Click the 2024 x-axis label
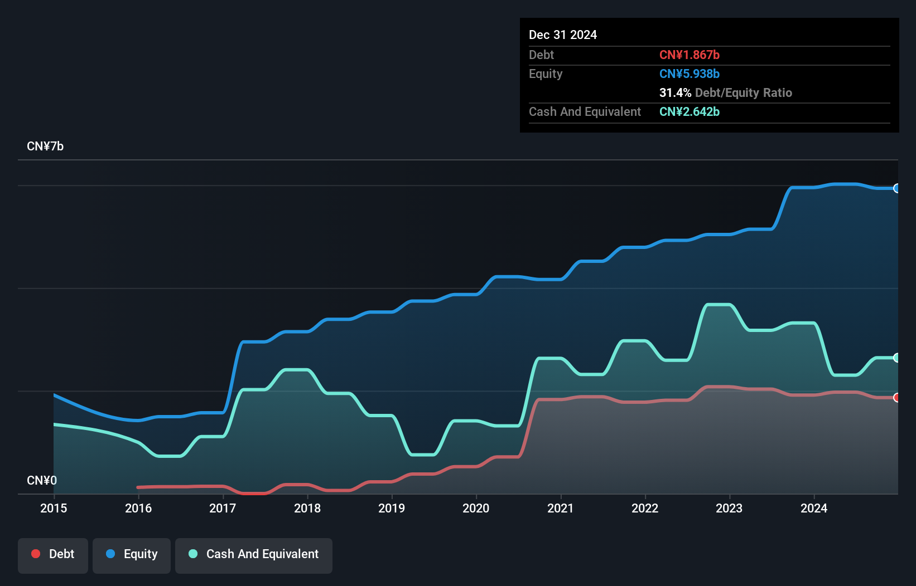 [814, 508]
